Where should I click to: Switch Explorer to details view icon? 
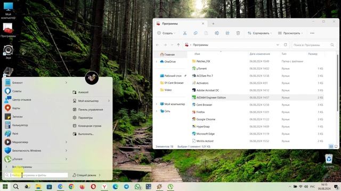click(331, 146)
